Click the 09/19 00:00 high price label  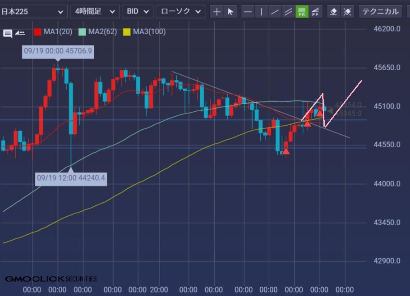coord(58,51)
